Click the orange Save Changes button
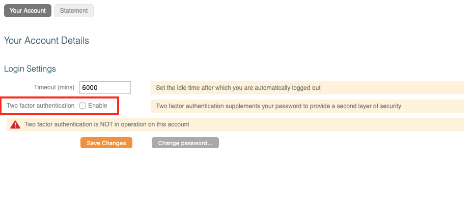This screenshot has height=198, width=475. (106, 143)
